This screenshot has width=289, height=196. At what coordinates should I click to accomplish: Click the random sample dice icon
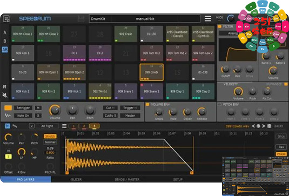coord(269,126)
